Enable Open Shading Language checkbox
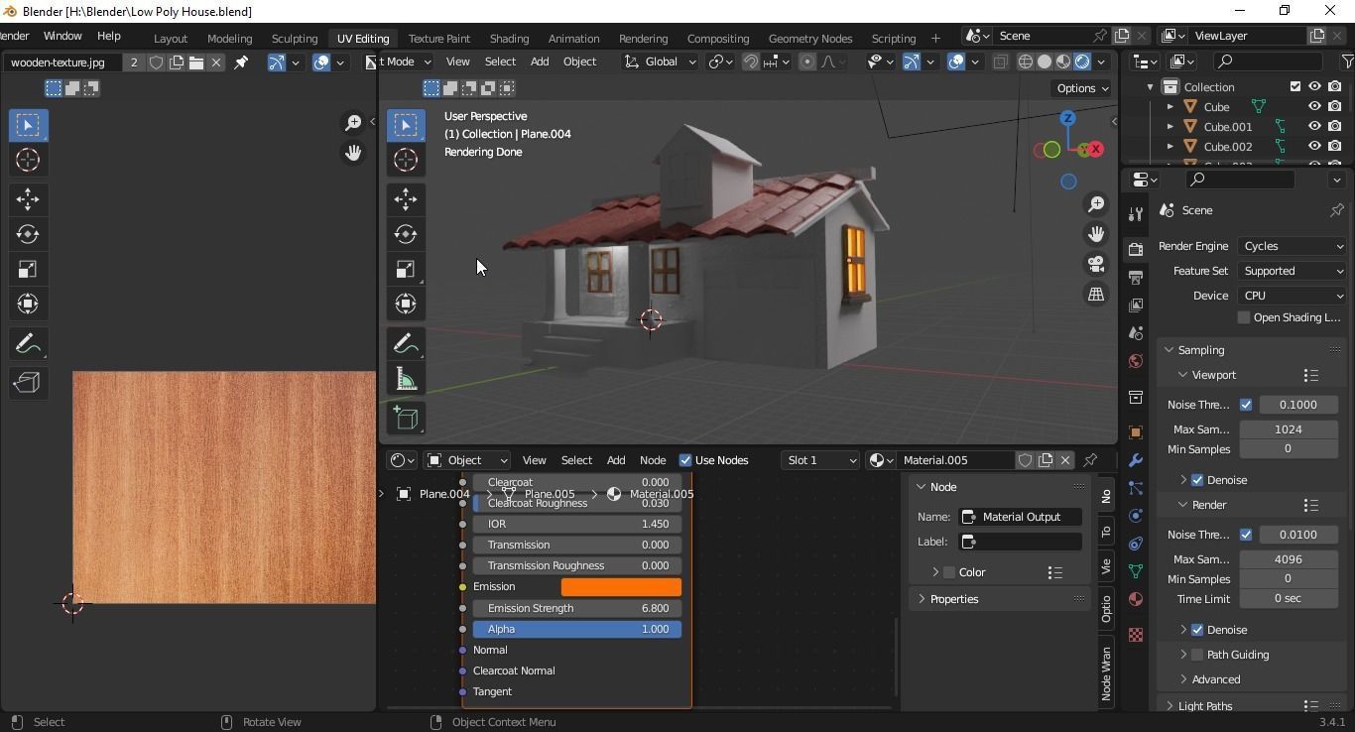 click(1244, 317)
